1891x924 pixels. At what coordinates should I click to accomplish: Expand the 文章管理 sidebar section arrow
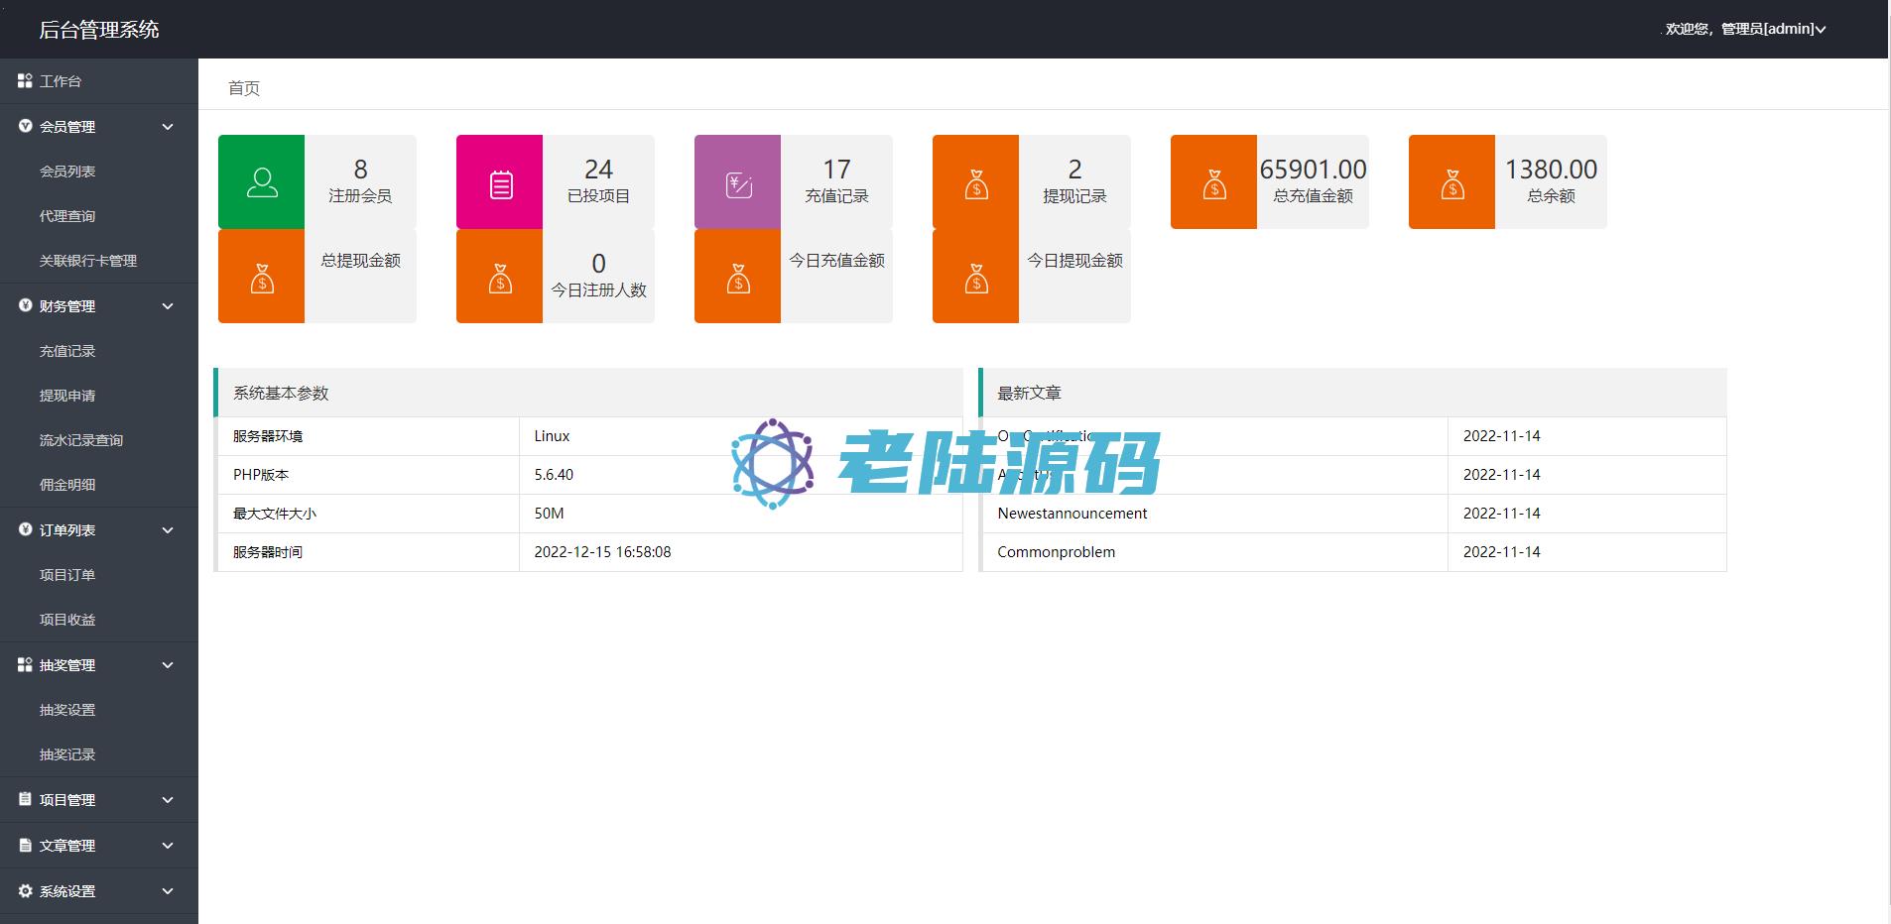(x=168, y=846)
